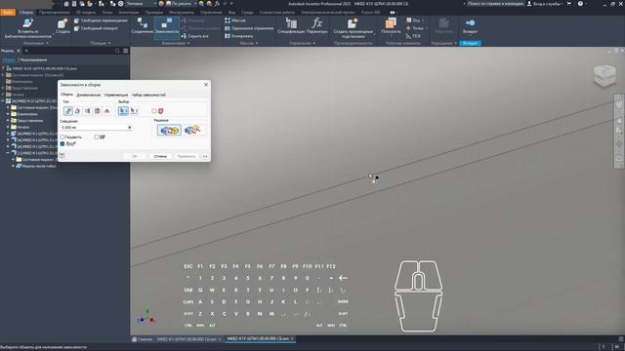Choose the Mate solution option
This screenshot has width=625, height=351.
(x=169, y=130)
